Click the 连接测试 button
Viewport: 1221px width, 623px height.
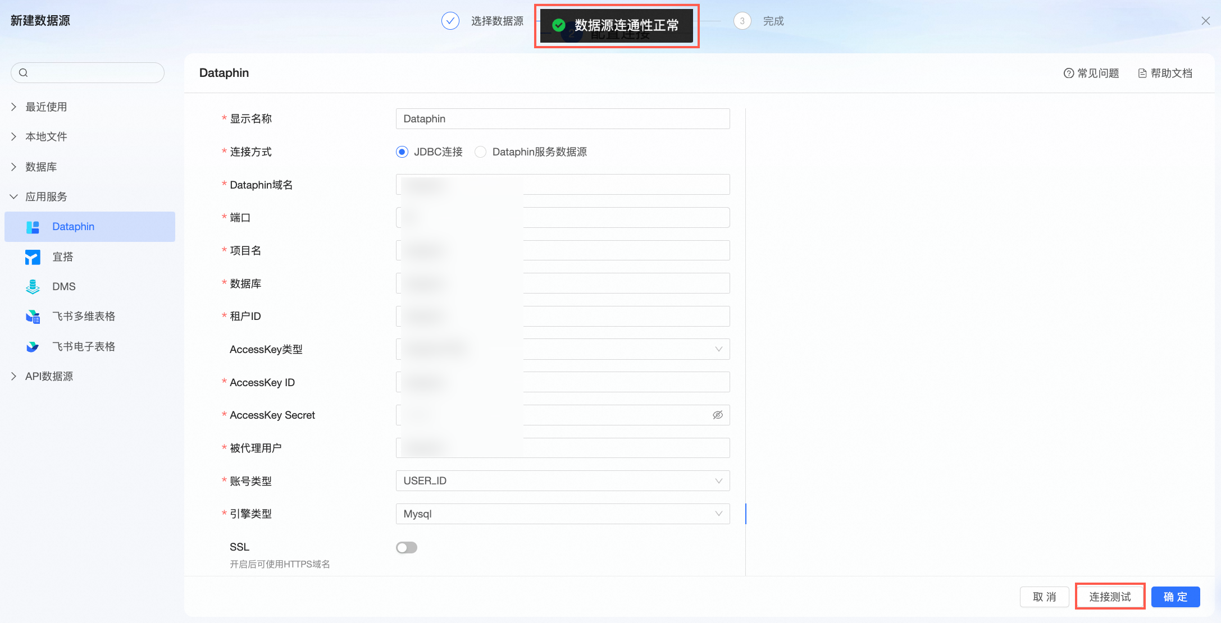point(1110,597)
